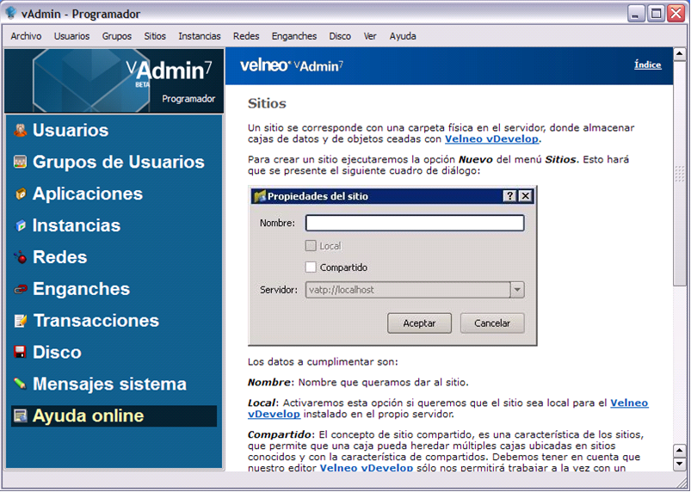691x492 pixels.
Task: Select Transacciones in the sidebar
Action: [x=114, y=321]
